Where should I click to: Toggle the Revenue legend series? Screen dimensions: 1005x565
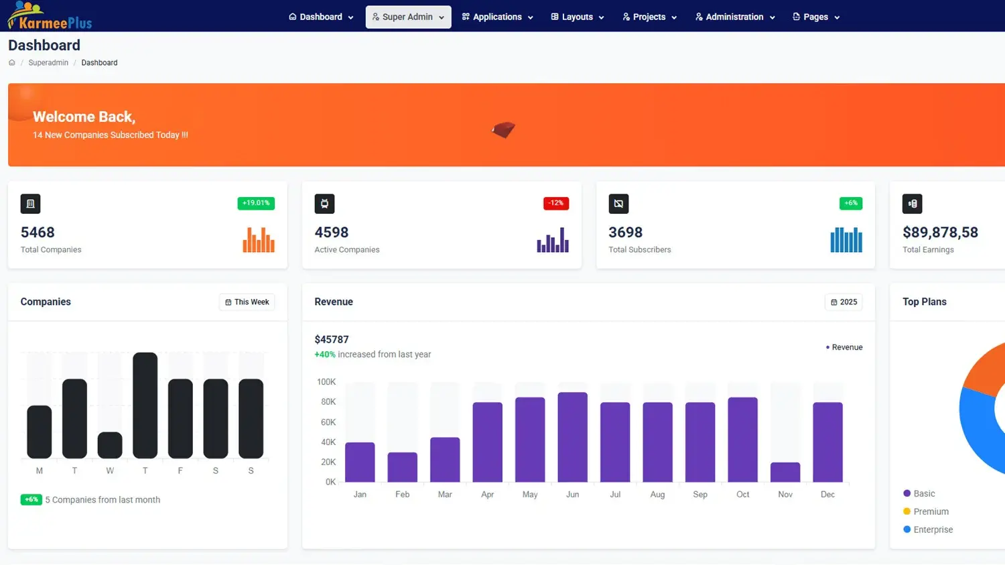(844, 347)
